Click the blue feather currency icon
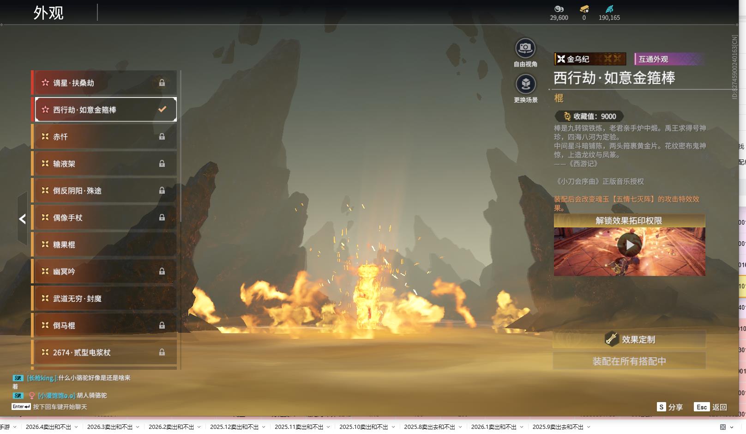 [x=609, y=9]
